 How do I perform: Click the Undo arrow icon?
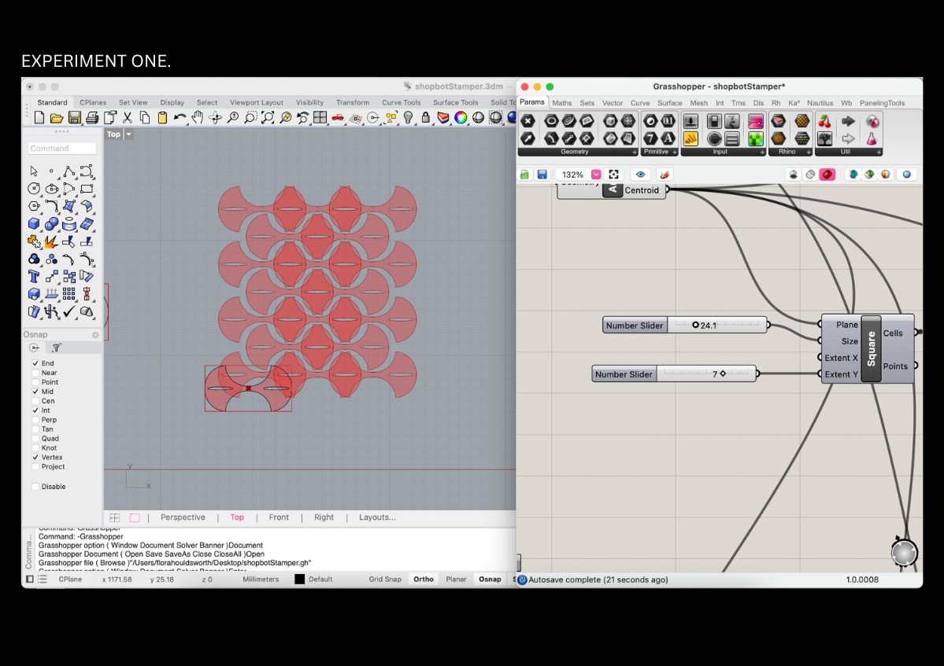180,118
